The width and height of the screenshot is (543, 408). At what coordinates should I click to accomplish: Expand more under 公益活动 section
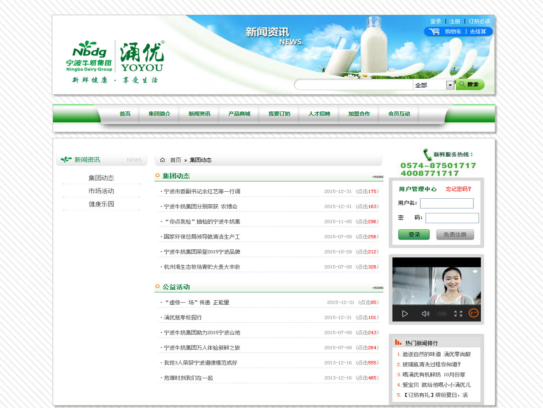click(x=378, y=288)
